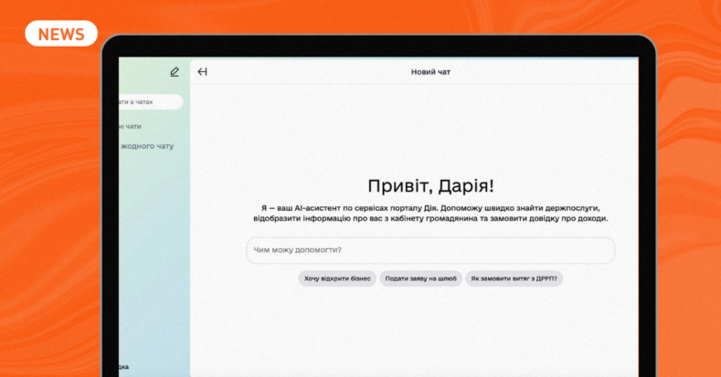Click the 'жодного чату' sidebar text
This screenshot has width=721, height=377.
pyautogui.click(x=147, y=146)
